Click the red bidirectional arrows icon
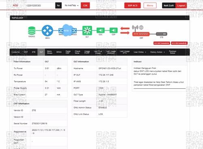Image resolution: width=203 pixels, height=149 pixels. (x=125, y=30)
